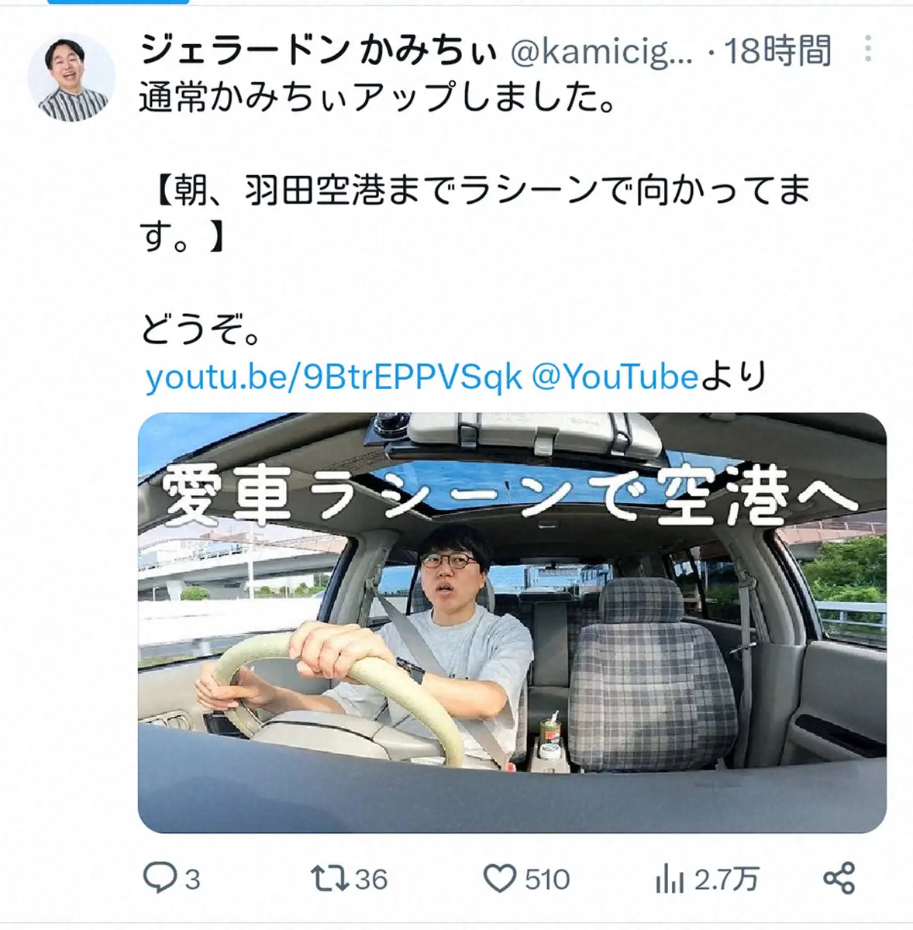Open the car video thumbnail
This screenshot has height=930, width=913.
tap(512, 622)
